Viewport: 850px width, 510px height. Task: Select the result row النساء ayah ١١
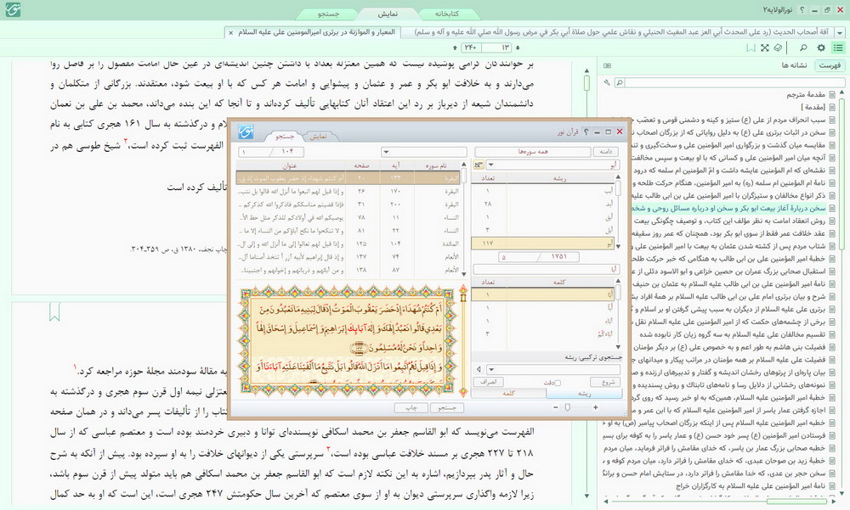[348, 217]
